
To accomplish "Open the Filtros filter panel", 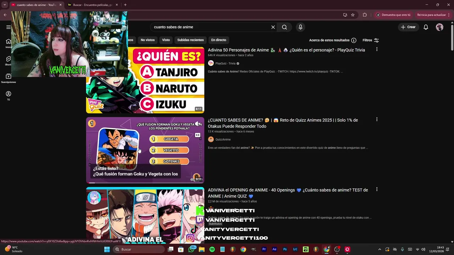I will [x=371, y=40].
